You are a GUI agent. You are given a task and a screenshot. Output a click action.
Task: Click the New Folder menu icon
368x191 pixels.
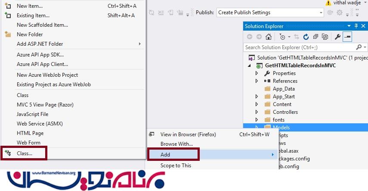(x=8, y=34)
